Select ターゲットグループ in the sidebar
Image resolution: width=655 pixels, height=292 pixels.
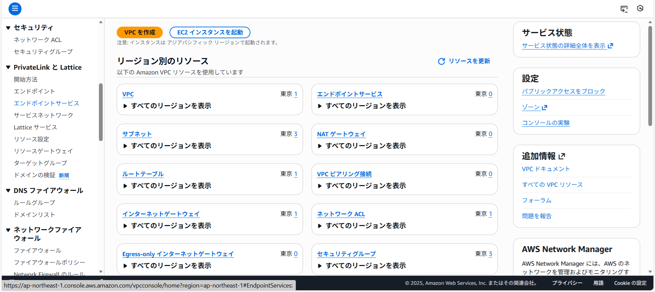tap(40, 163)
